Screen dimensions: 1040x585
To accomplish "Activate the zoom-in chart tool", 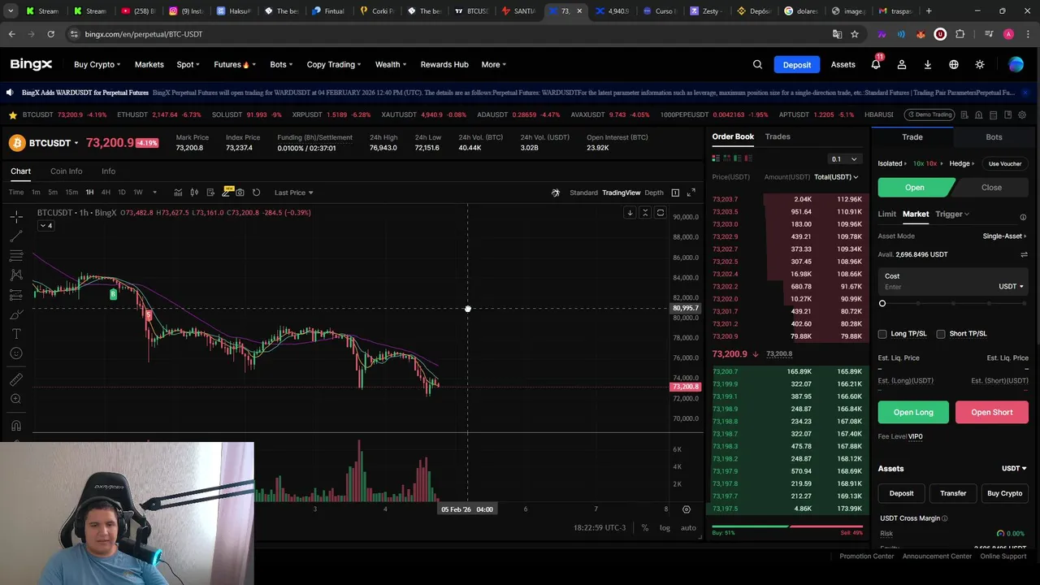I will (16, 399).
